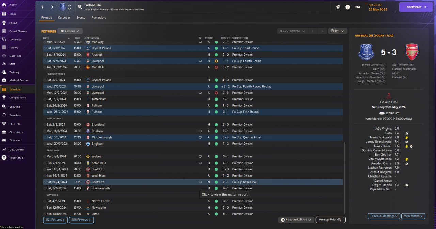Sort by the Opposition column header
The height and width of the screenshot is (229, 436).
pos(92,38)
